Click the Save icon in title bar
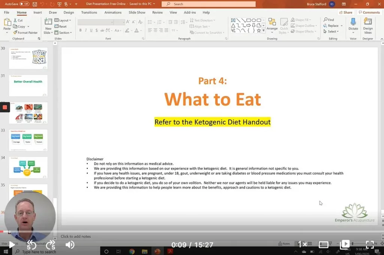The image size is (384, 255). [x=35, y=4]
